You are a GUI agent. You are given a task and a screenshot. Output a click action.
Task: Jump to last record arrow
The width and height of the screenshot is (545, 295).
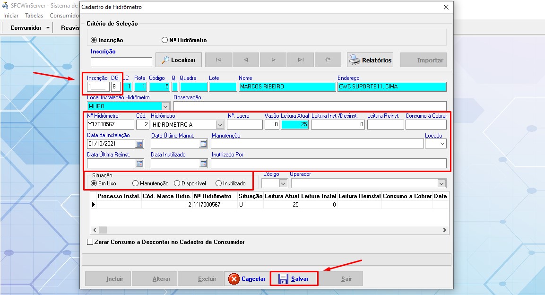pyautogui.click(x=301, y=60)
